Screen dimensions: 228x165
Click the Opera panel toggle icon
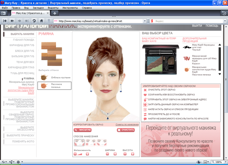3,13
